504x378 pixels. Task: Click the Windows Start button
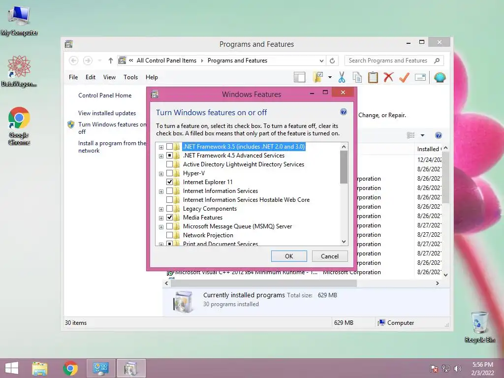[x=12, y=368]
